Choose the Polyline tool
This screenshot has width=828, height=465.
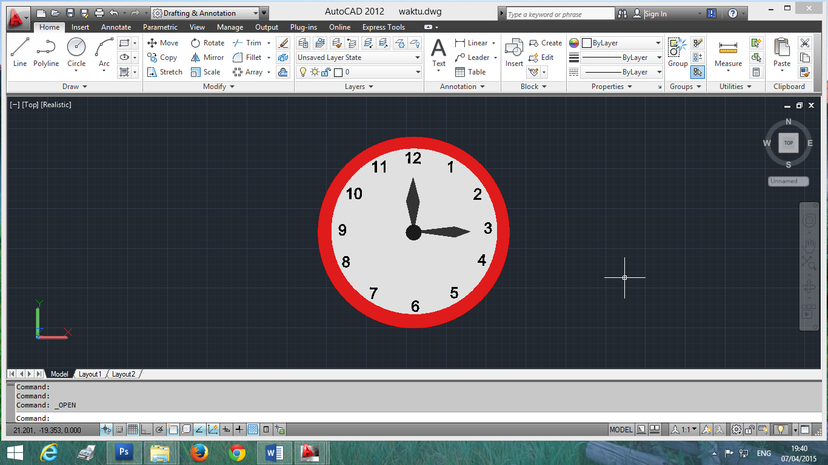(46, 53)
